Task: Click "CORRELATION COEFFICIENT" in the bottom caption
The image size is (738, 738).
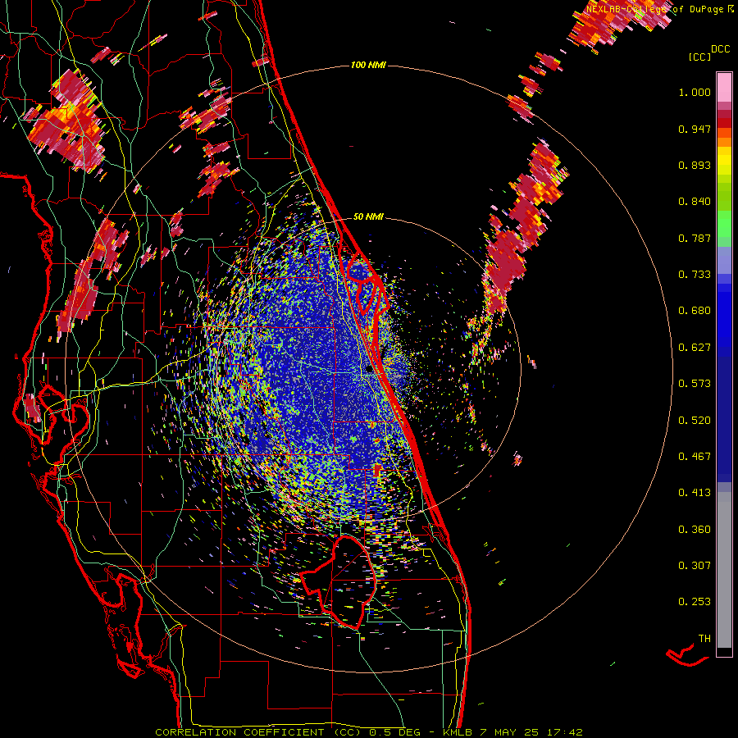Action: 239,732
